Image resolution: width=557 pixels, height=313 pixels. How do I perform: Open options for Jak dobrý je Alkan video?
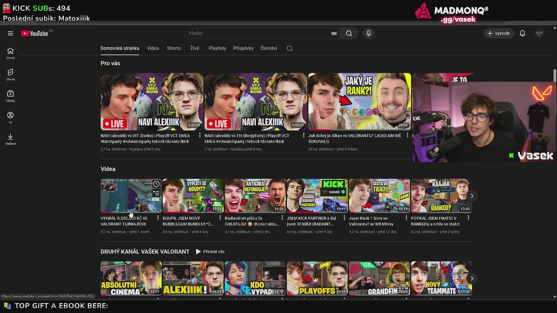(x=407, y=136)
